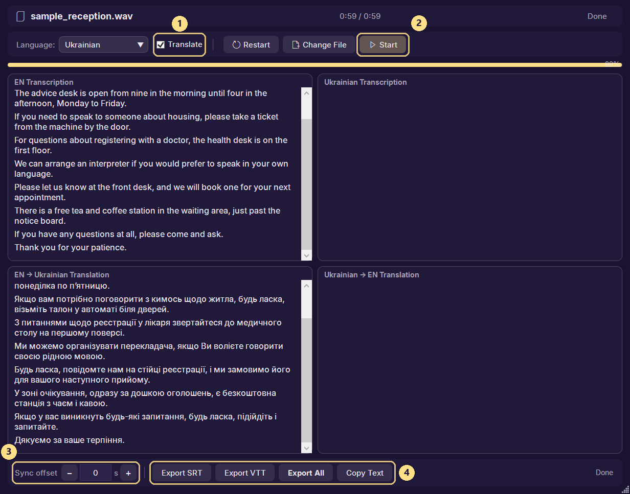This screenshot has height=494, width=630.
Task: Open the Language dropdown showing Ukrainian
Action: coord(103,44)
